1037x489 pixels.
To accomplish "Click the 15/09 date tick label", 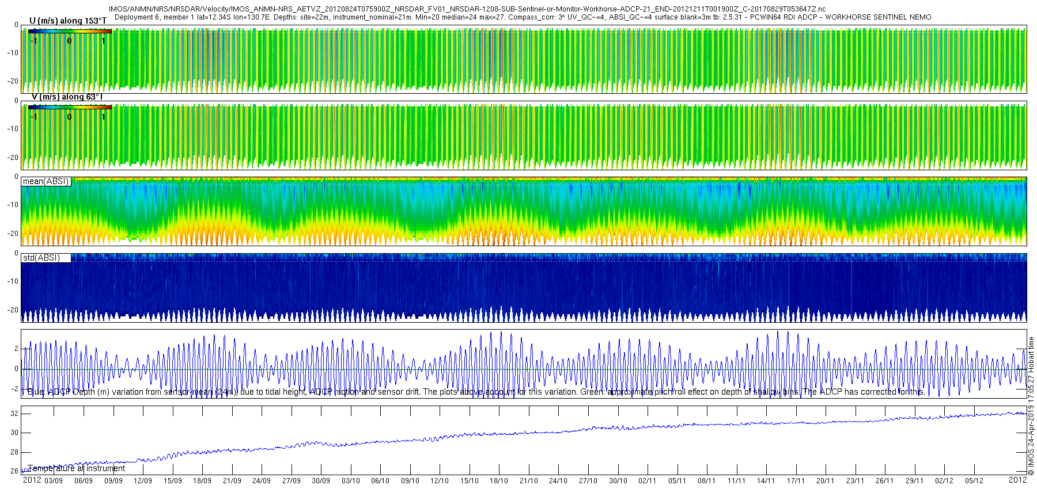I will [x=173, y=481].
